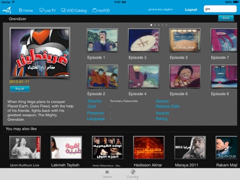Screen dimensions: 240x180
Task: Click the Logout link
Action: point(191,9)
